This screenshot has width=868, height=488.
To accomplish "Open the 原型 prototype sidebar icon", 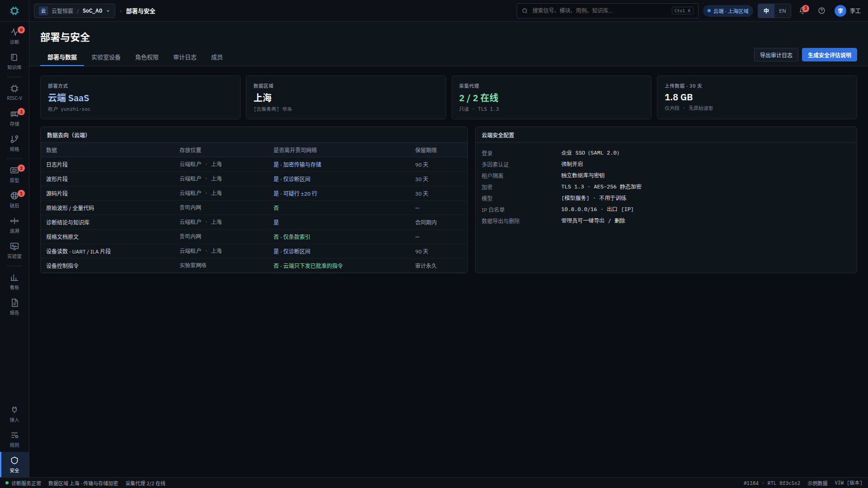I will pos(14,174).
